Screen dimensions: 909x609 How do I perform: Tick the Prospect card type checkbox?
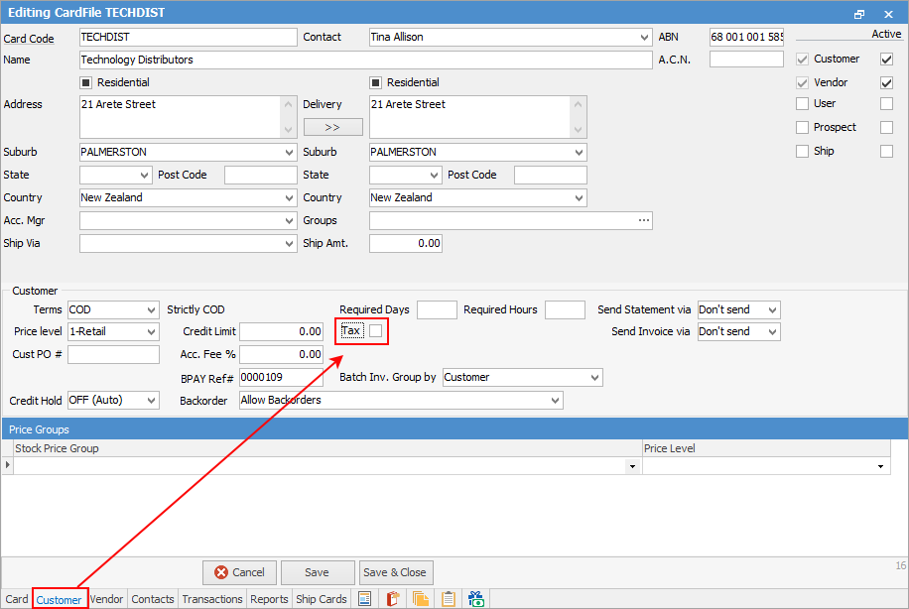[x=803, y=127]
